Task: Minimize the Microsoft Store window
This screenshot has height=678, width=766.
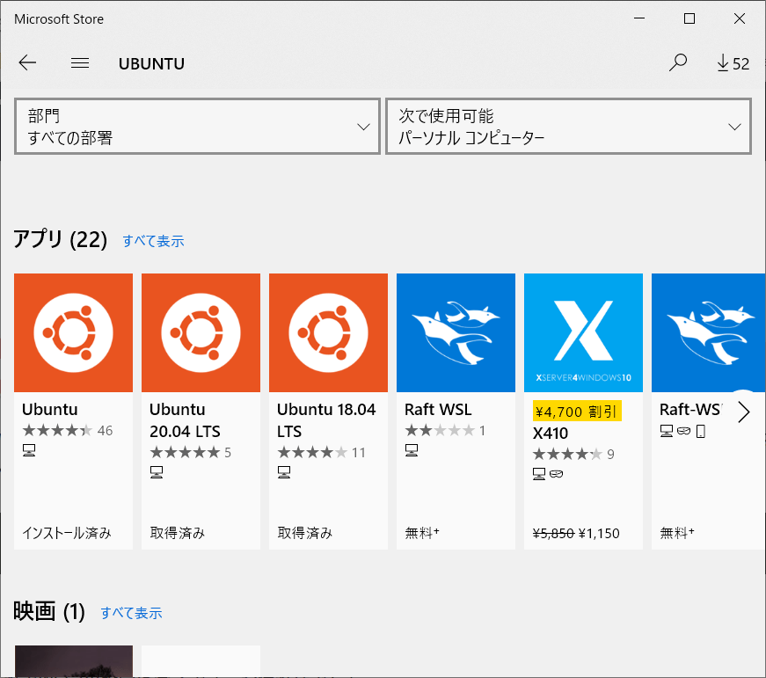Action: pos(639,18)
